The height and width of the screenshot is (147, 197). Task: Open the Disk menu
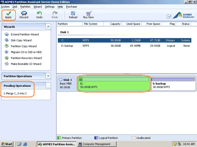pyautogui.click(x=15, y=7)
